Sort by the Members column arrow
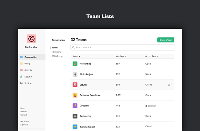The height and width of the screenshot is (131, 200). coord(125,56)
